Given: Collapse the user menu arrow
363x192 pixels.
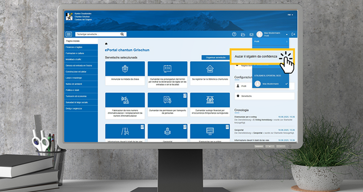Looking at the screenshot, I should pyautogui.click(x=287, y=34).
